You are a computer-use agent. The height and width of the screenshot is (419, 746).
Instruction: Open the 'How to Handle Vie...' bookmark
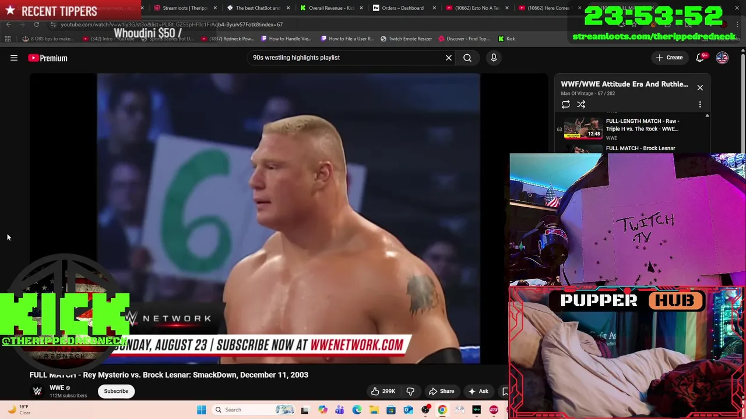286,38
